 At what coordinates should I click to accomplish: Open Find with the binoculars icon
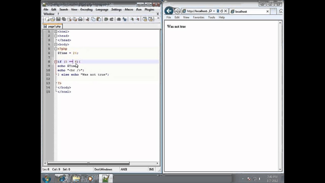click(119, 19)
